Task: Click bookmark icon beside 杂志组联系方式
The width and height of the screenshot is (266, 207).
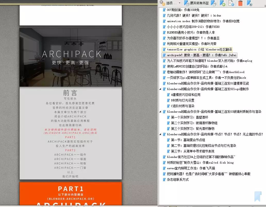Action: (164, 179)
